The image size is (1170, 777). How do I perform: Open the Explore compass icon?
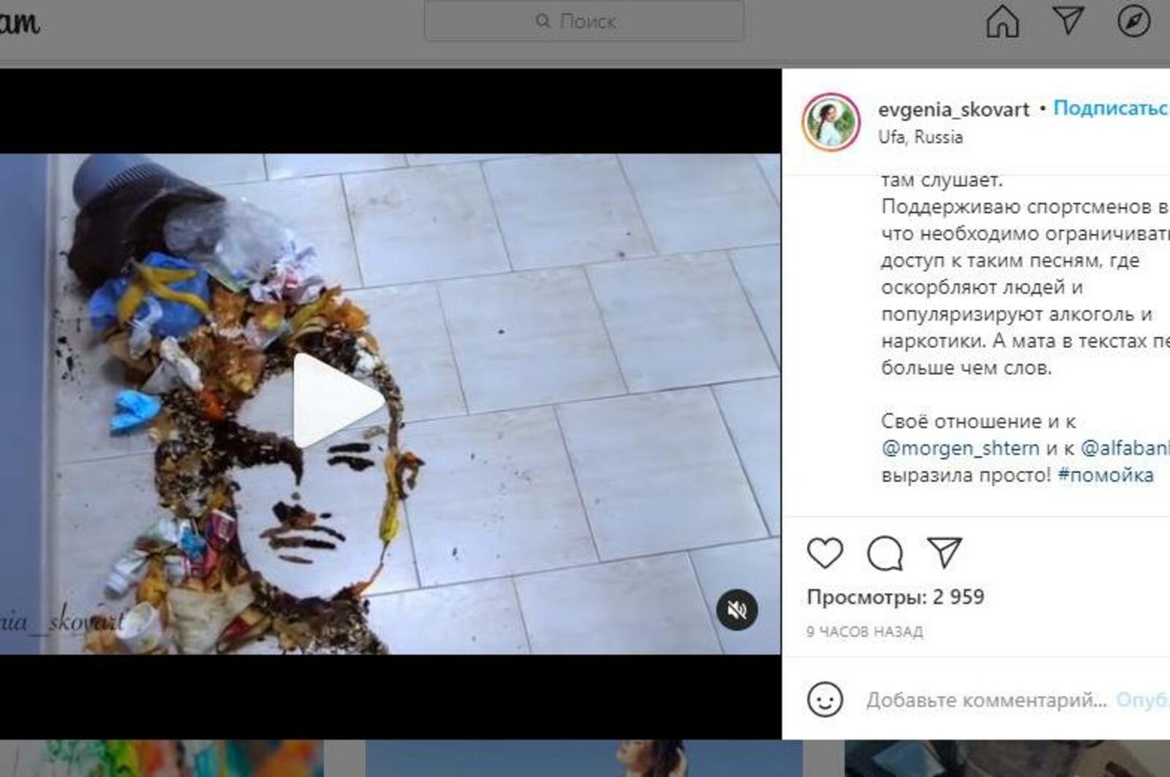point(1133,21)
